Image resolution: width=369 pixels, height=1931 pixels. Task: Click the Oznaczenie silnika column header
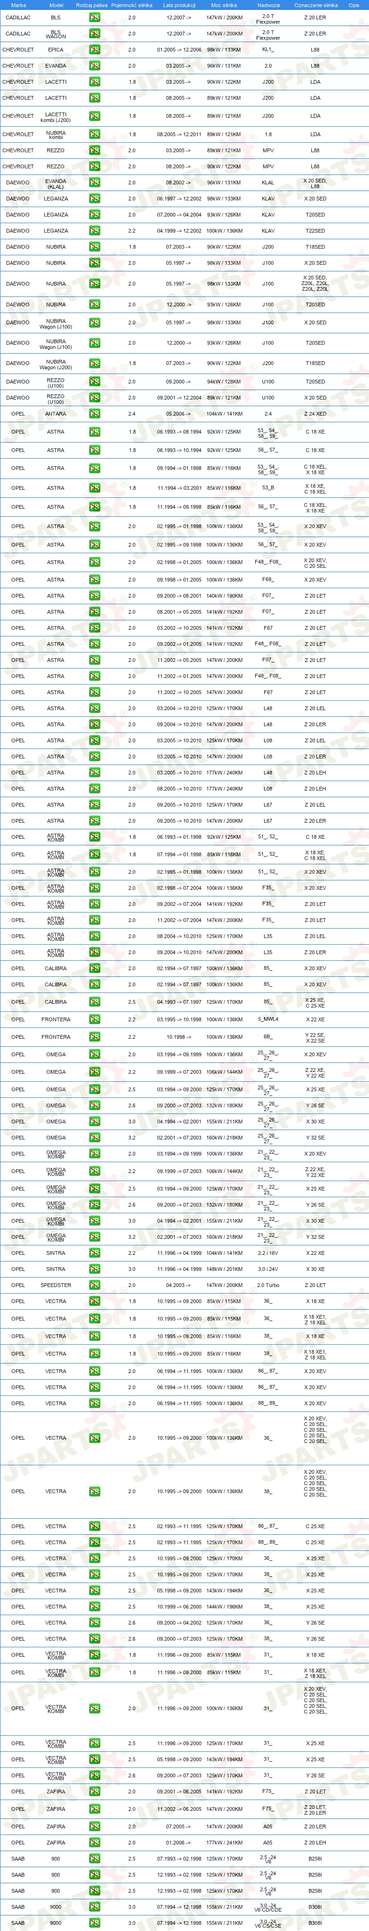pyautogui.click(x=315, y=5)
